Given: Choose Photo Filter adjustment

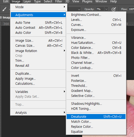Looking at the screenshot, I should (x=96, y=58).
